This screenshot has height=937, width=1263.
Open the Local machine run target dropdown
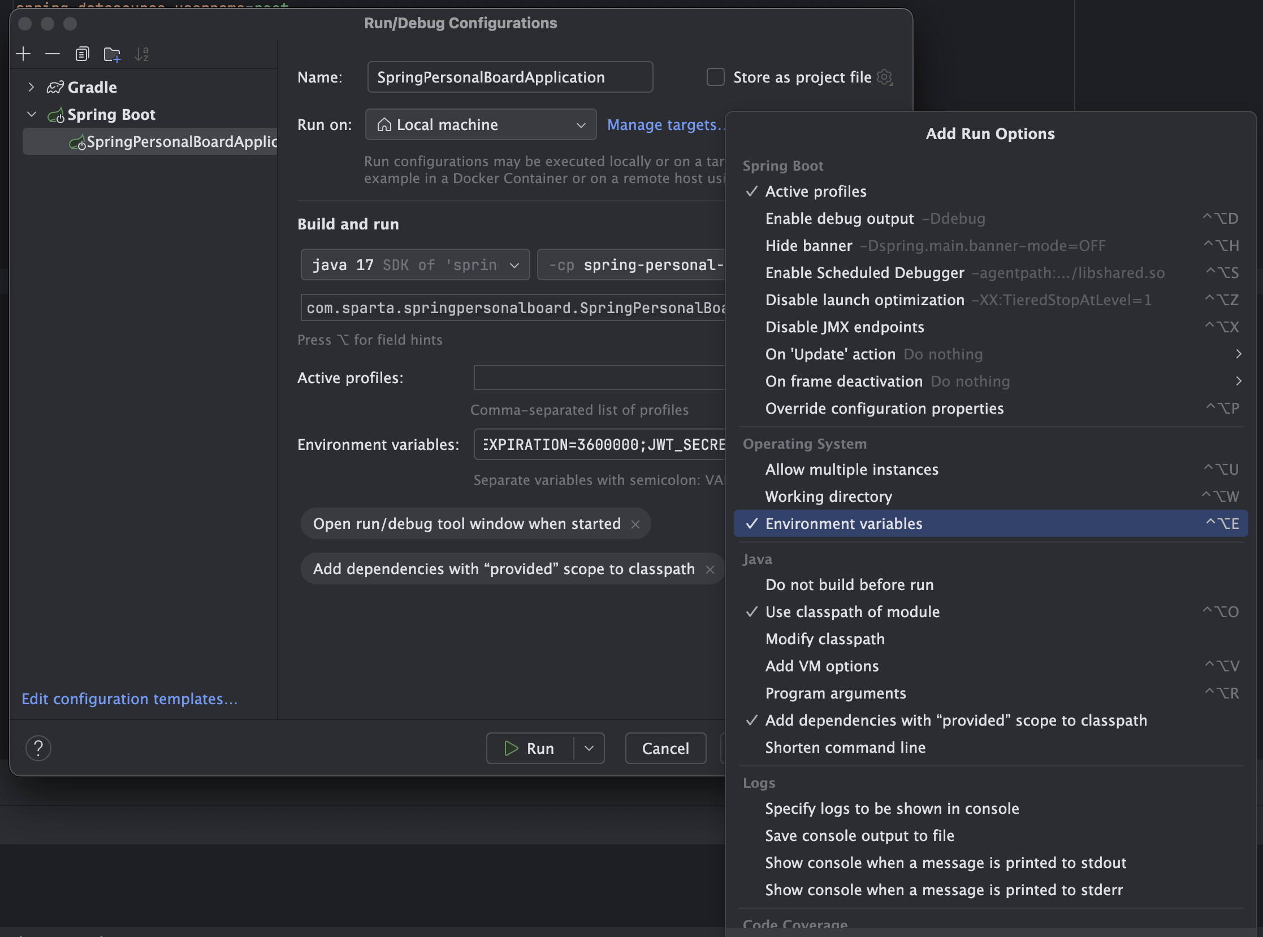click(481, 125)
